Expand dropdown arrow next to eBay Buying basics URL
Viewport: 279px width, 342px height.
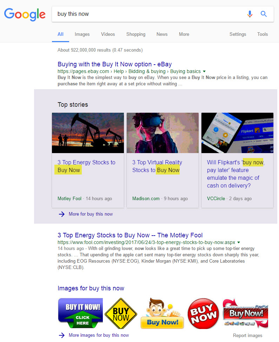point(204,71)
